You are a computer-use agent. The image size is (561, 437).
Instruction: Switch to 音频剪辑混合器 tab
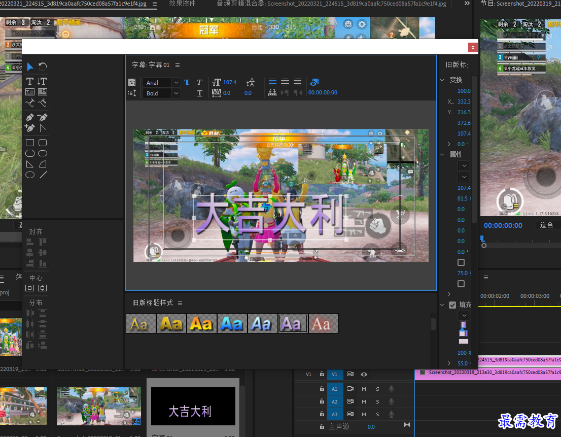(331, 4)
